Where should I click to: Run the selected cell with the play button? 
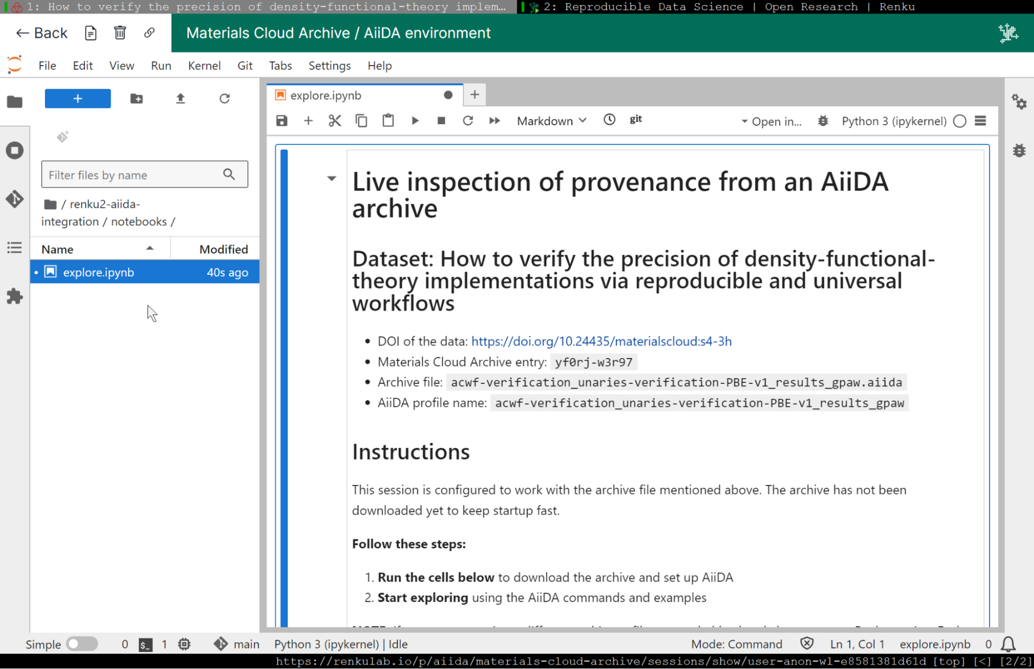click(415, 121)
